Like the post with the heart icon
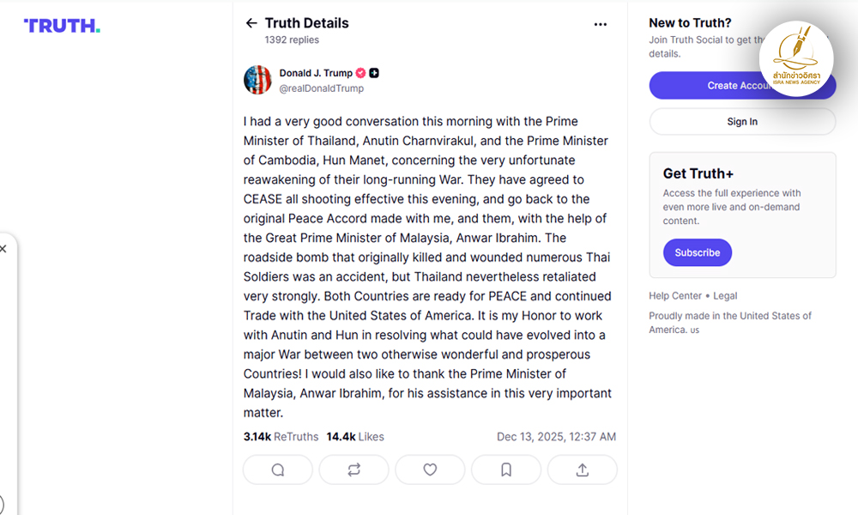The image size is (858, 515). point(430,470)
